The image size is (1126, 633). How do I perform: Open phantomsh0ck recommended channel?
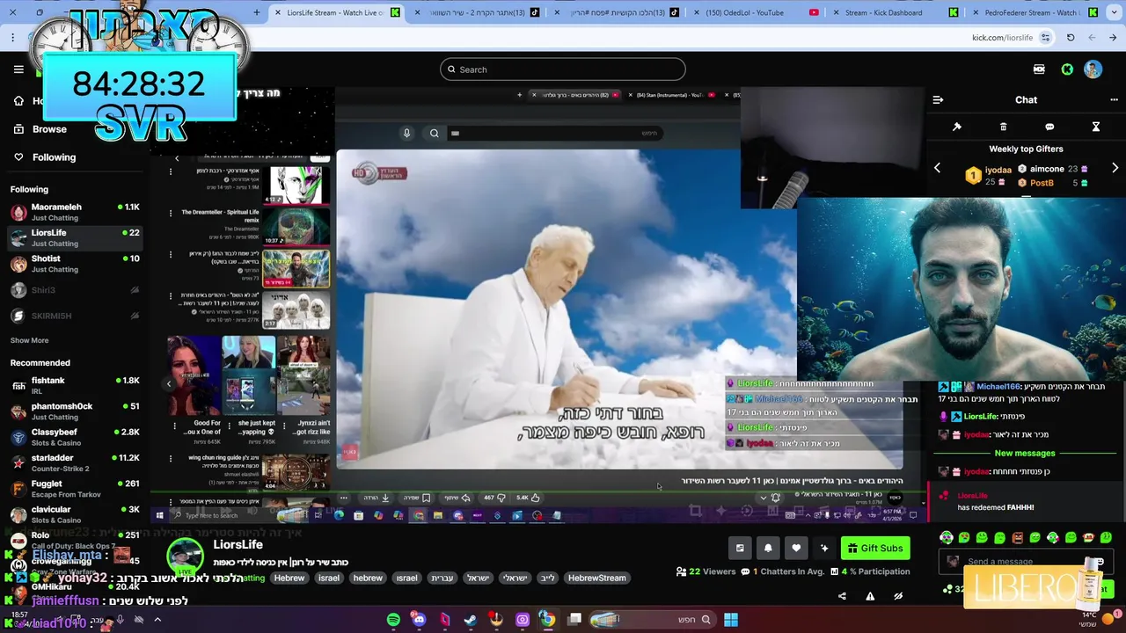tap(75, 411)
